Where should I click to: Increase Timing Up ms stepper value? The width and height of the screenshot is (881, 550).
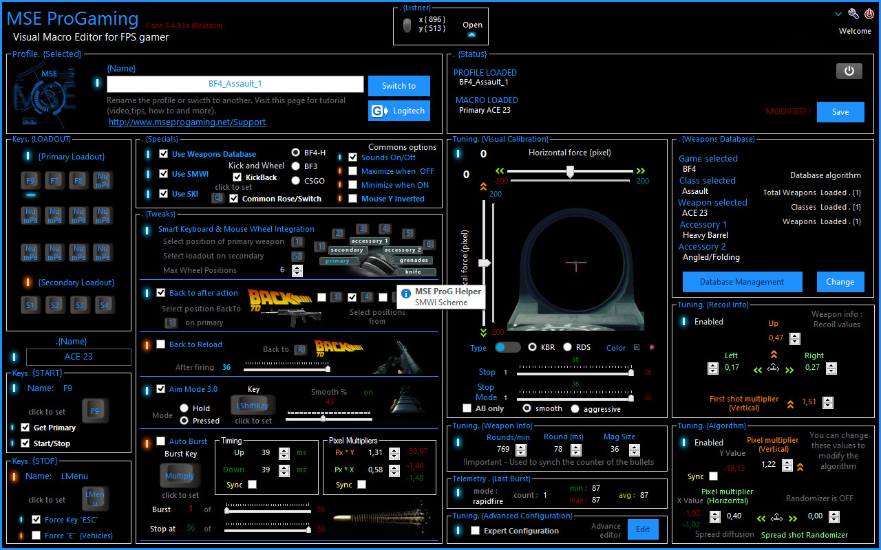pyautogui.click(x=284, y=450)
